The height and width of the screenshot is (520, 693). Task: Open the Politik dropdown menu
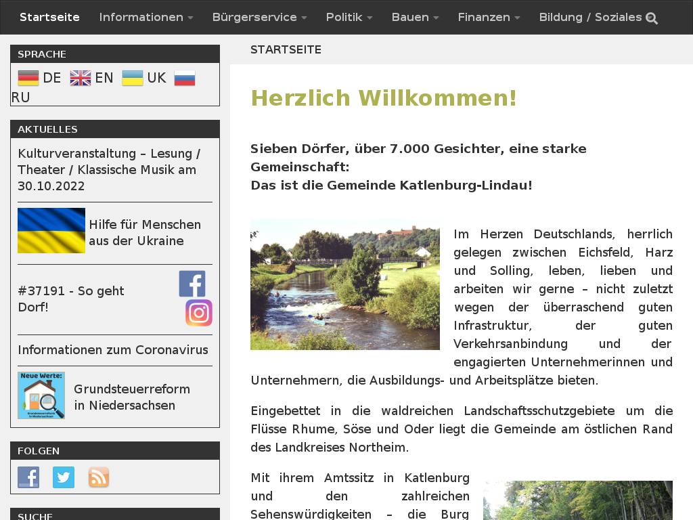point(349,17)
